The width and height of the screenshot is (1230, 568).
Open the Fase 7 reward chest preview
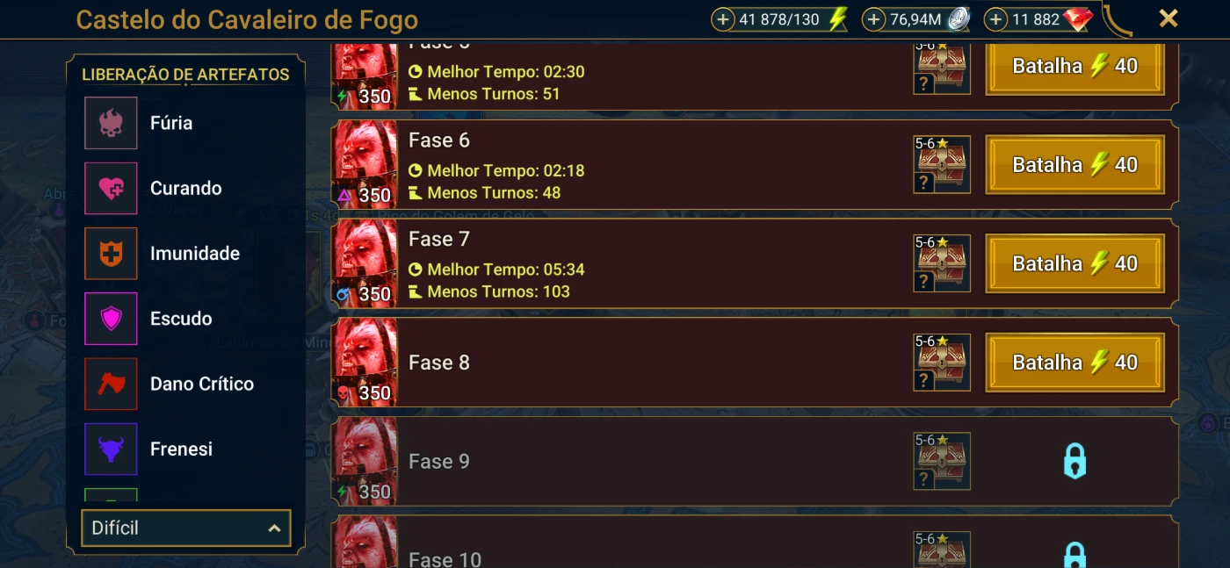point(942,263)
